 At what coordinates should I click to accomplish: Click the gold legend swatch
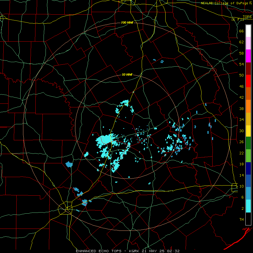tap(248, 119)
